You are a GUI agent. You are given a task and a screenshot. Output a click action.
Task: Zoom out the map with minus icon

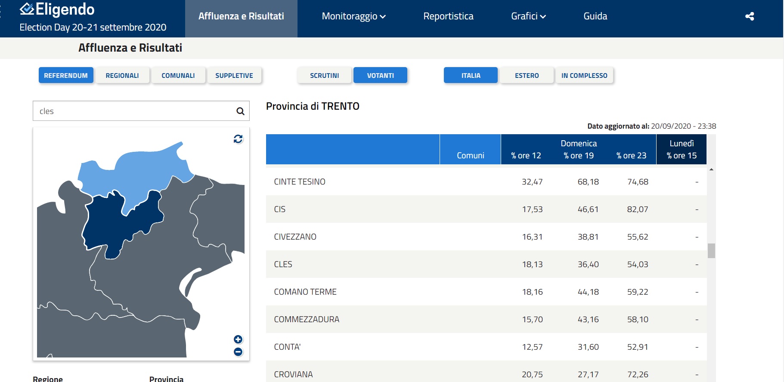(238, 352)
